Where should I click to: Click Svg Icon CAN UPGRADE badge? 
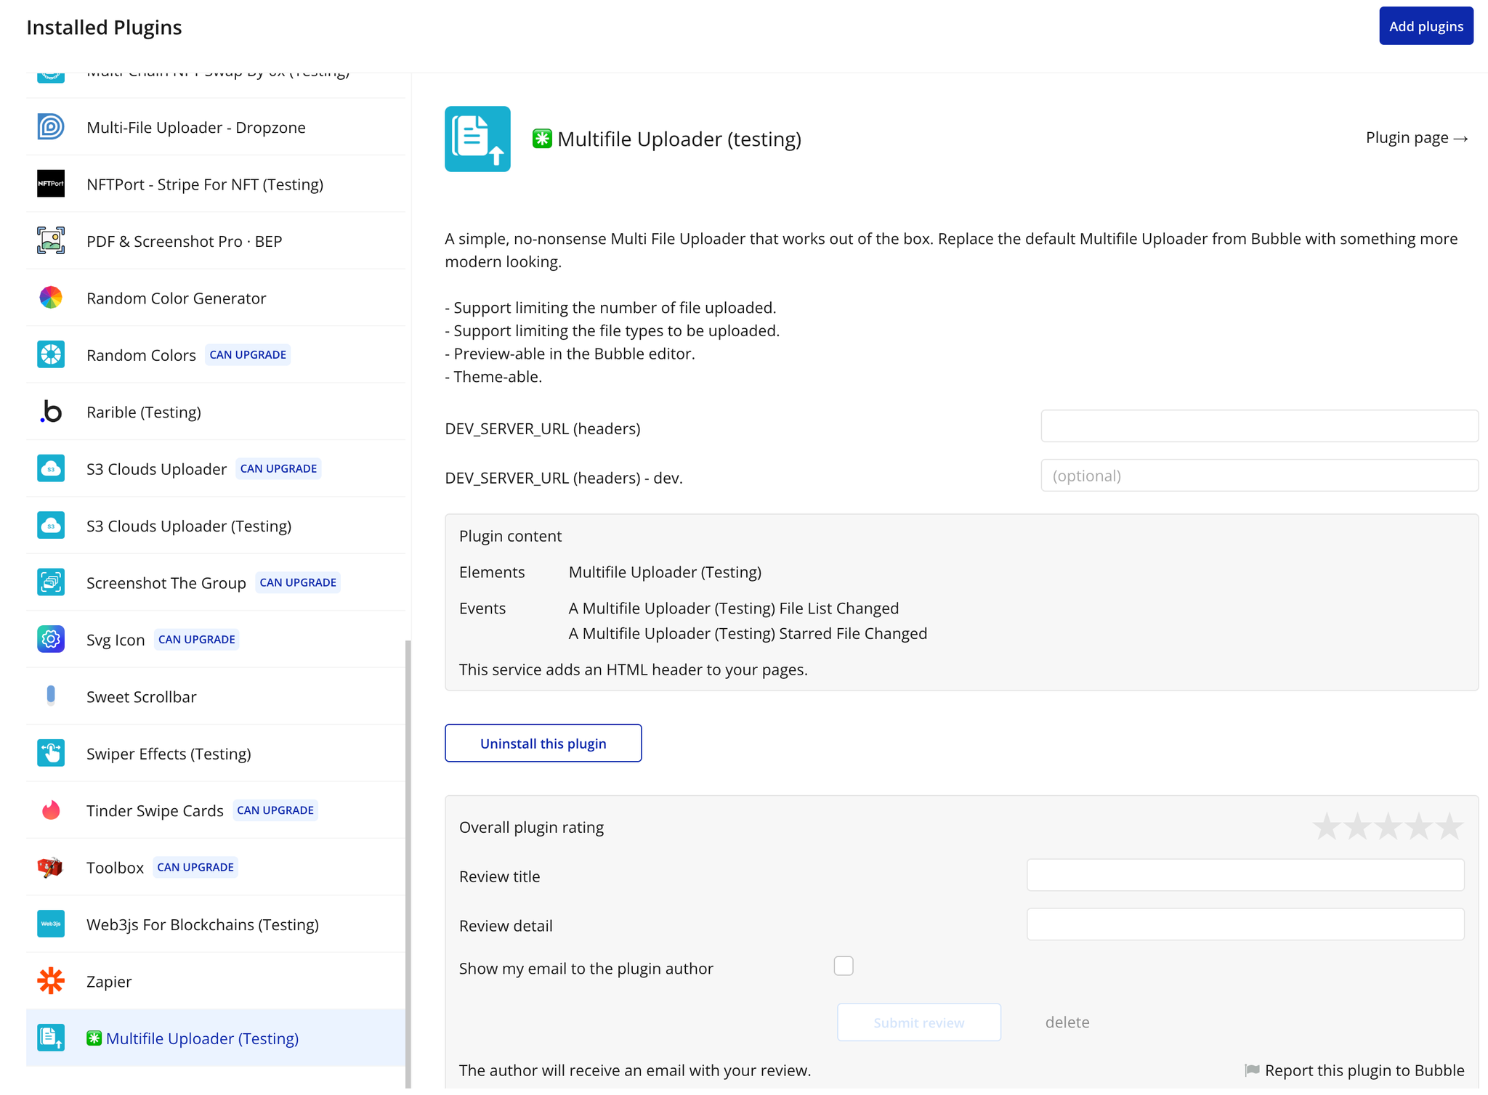[x=197, y=639]
